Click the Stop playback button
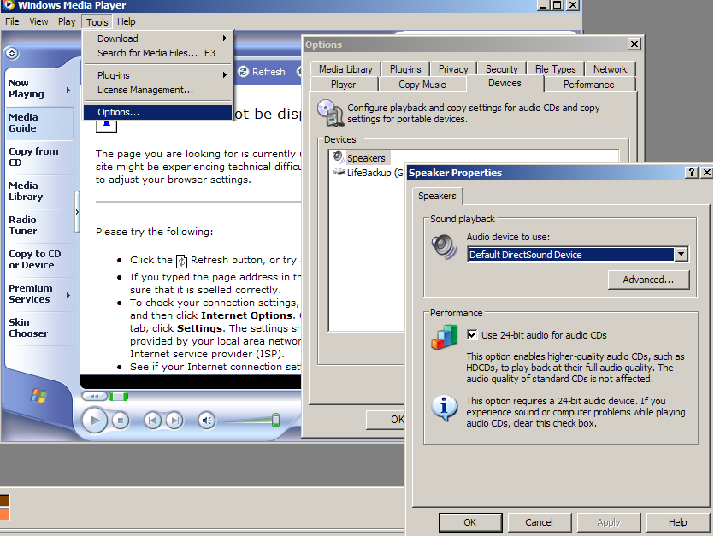The width and height of the screenshot is (714, 536). (x=121, y=421)
